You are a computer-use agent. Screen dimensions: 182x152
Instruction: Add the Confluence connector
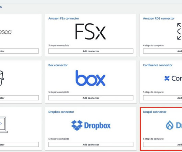point(162,98)
